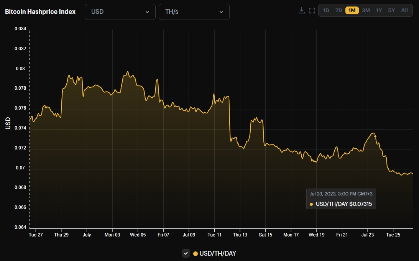Screen dimensions: 419x261
Task: Click the highlighted Jul 23 data point
Action: pos(375,136)
